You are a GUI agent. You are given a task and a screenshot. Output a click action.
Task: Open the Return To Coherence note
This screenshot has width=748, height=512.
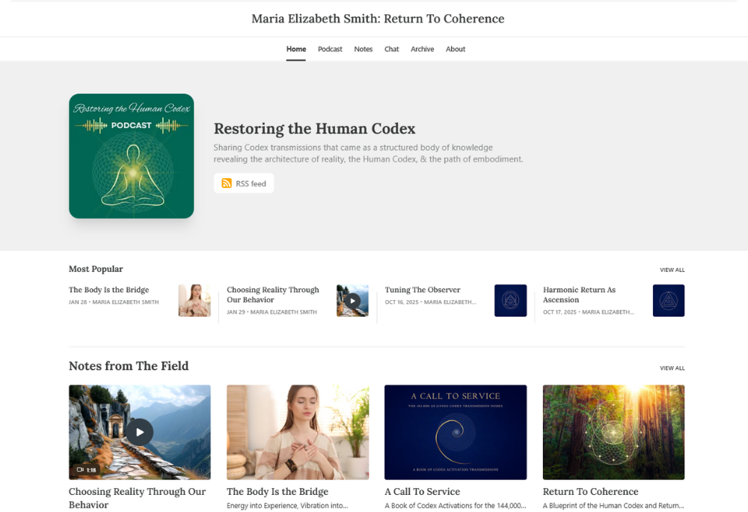pos(591,492)
